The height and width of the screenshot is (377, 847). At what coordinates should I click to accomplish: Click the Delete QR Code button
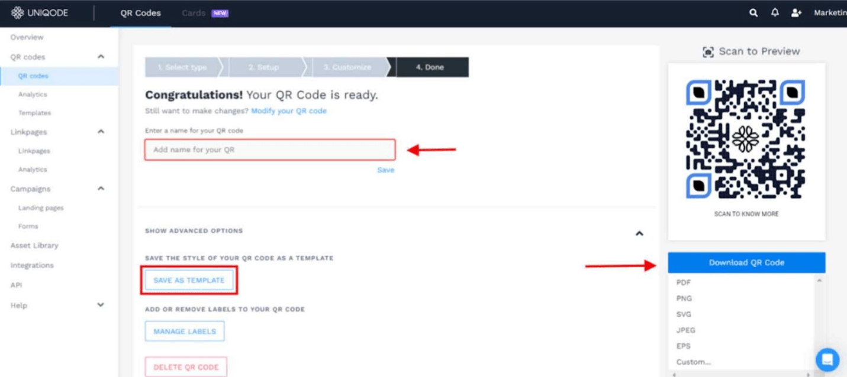186,367
